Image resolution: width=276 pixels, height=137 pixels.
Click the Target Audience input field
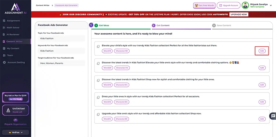(x=61, y=63)
